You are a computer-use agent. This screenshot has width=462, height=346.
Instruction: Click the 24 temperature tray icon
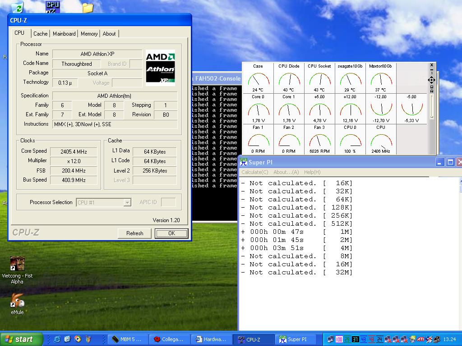380,339
